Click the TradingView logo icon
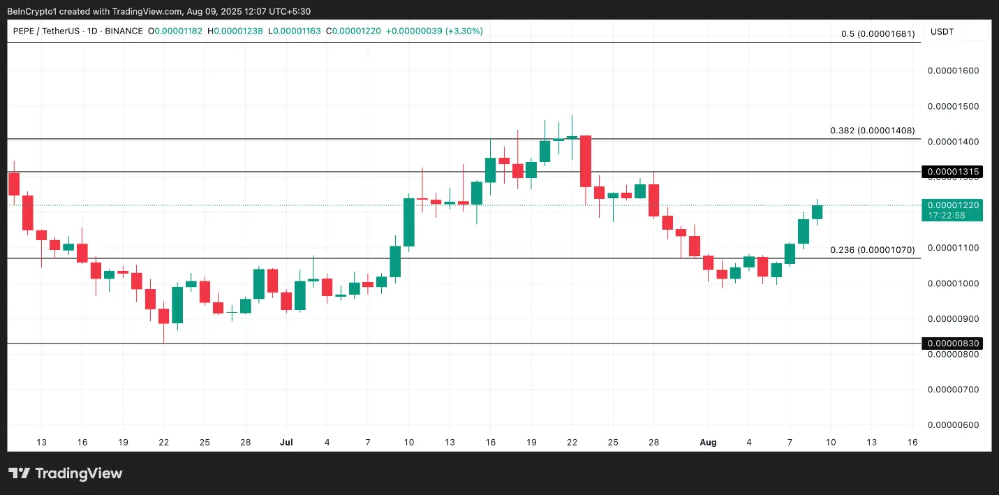999x495 pixels. click(19, 473)
